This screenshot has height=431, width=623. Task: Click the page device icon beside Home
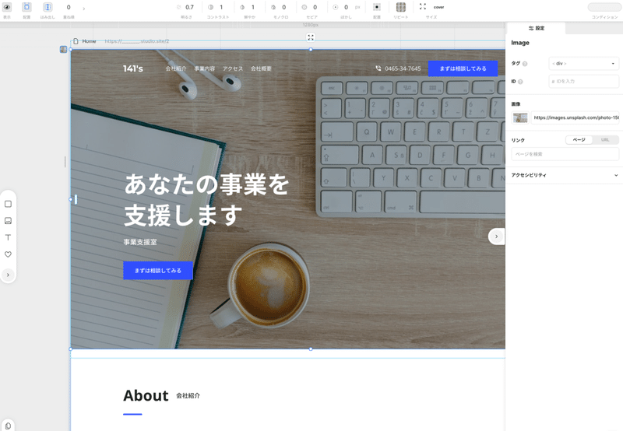point(76,41)
